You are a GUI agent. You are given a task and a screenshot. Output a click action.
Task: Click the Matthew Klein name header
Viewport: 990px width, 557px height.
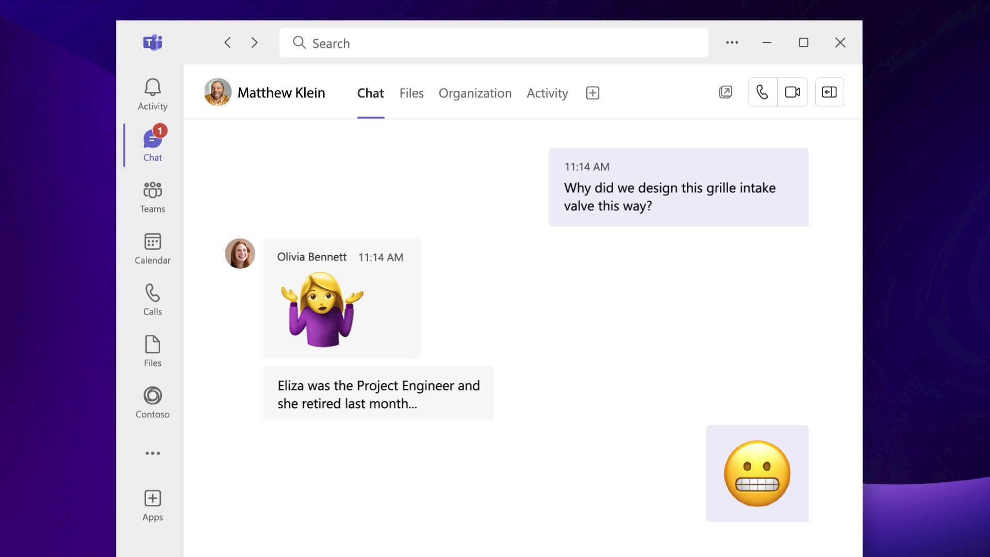281,93
